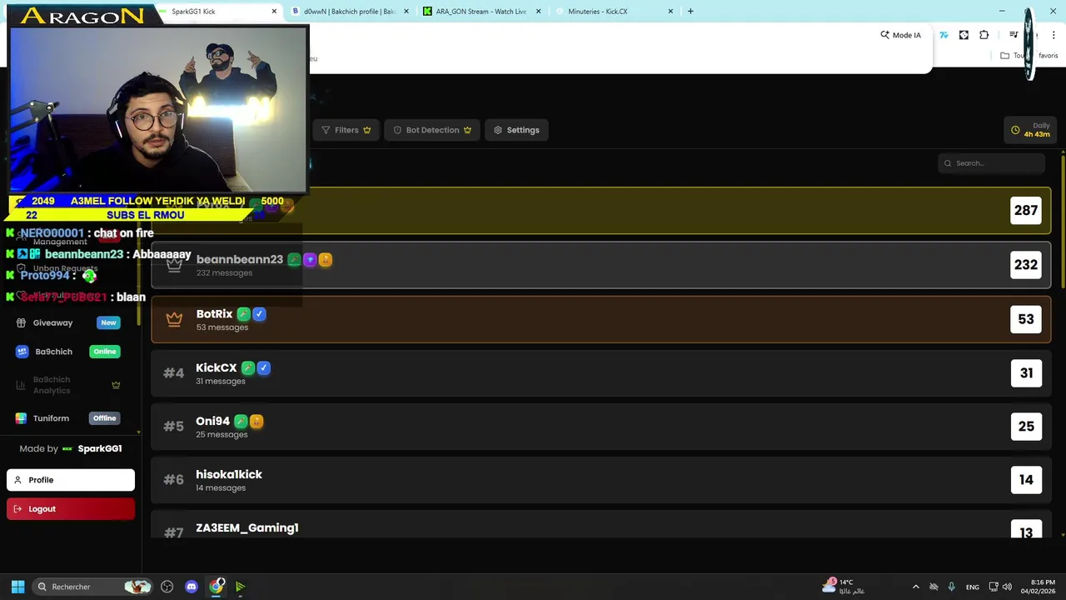
Task: Close the d0wwN Bakchich profile tab
Action: [x=406, y=12]
